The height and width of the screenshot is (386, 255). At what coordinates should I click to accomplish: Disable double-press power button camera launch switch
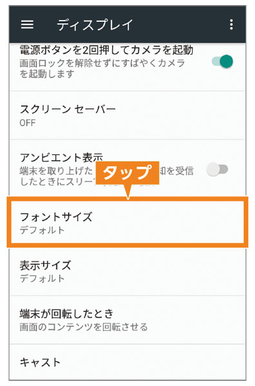[222, 61]
